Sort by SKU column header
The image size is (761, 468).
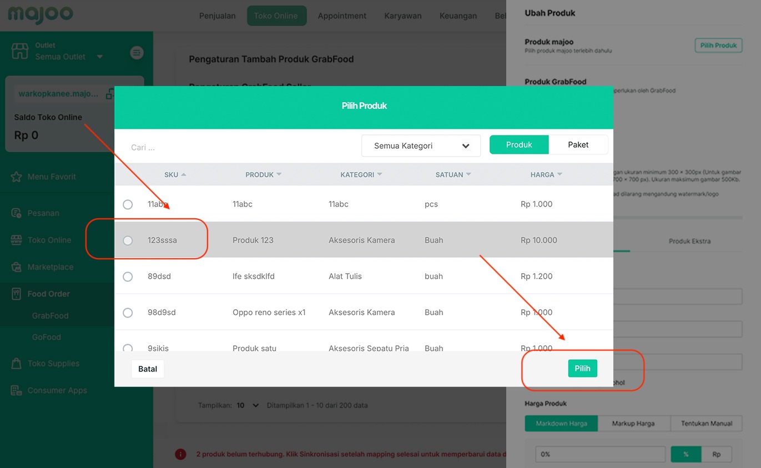click(175, 174)
